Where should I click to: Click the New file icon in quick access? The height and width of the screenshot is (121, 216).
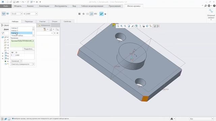click(7, 2)
